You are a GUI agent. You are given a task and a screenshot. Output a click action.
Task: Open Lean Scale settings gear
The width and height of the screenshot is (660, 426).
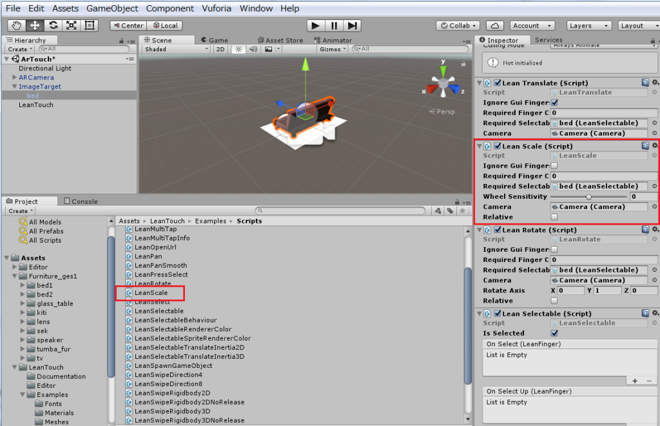tap(655, 146)
